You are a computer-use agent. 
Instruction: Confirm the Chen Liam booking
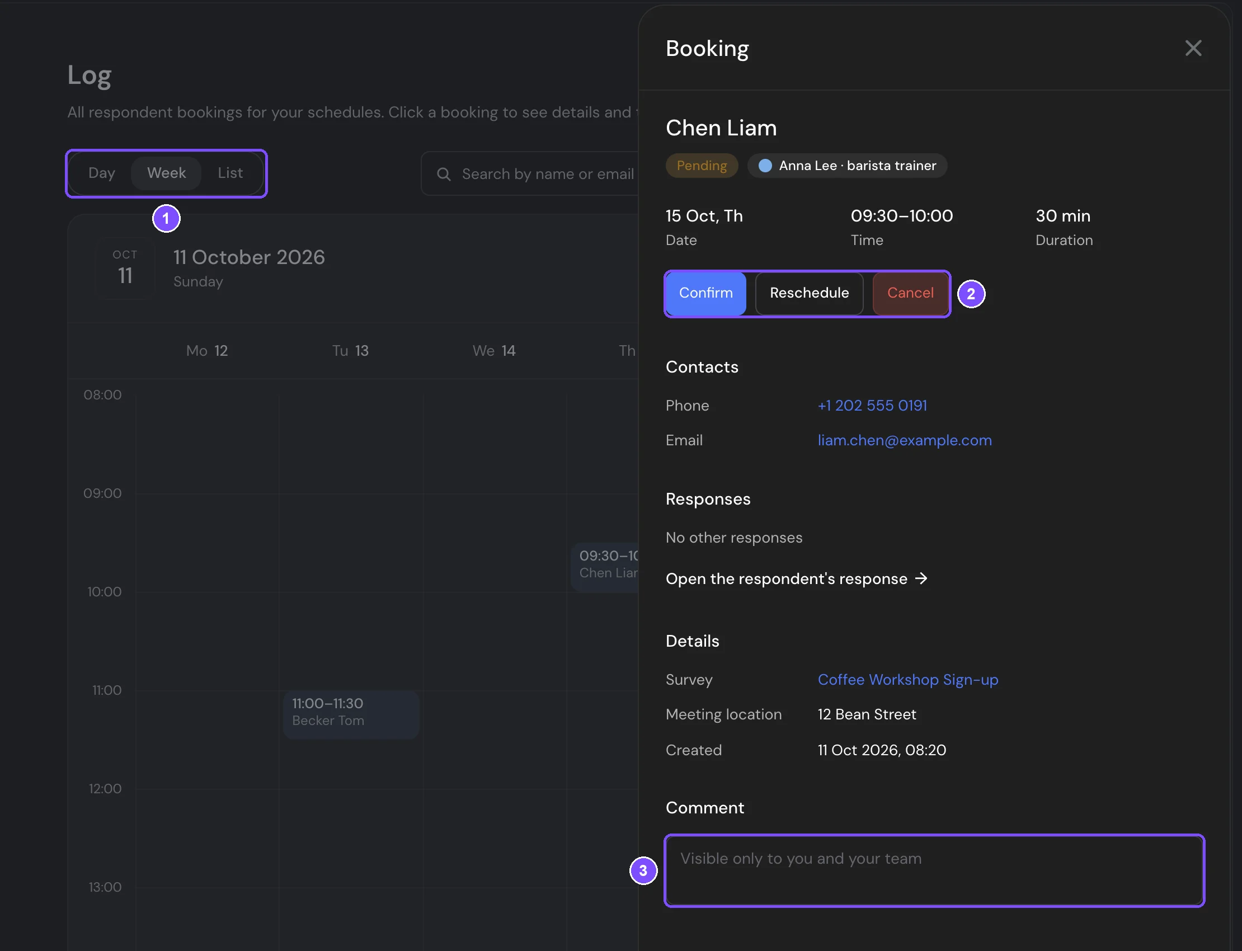(705, 293)
